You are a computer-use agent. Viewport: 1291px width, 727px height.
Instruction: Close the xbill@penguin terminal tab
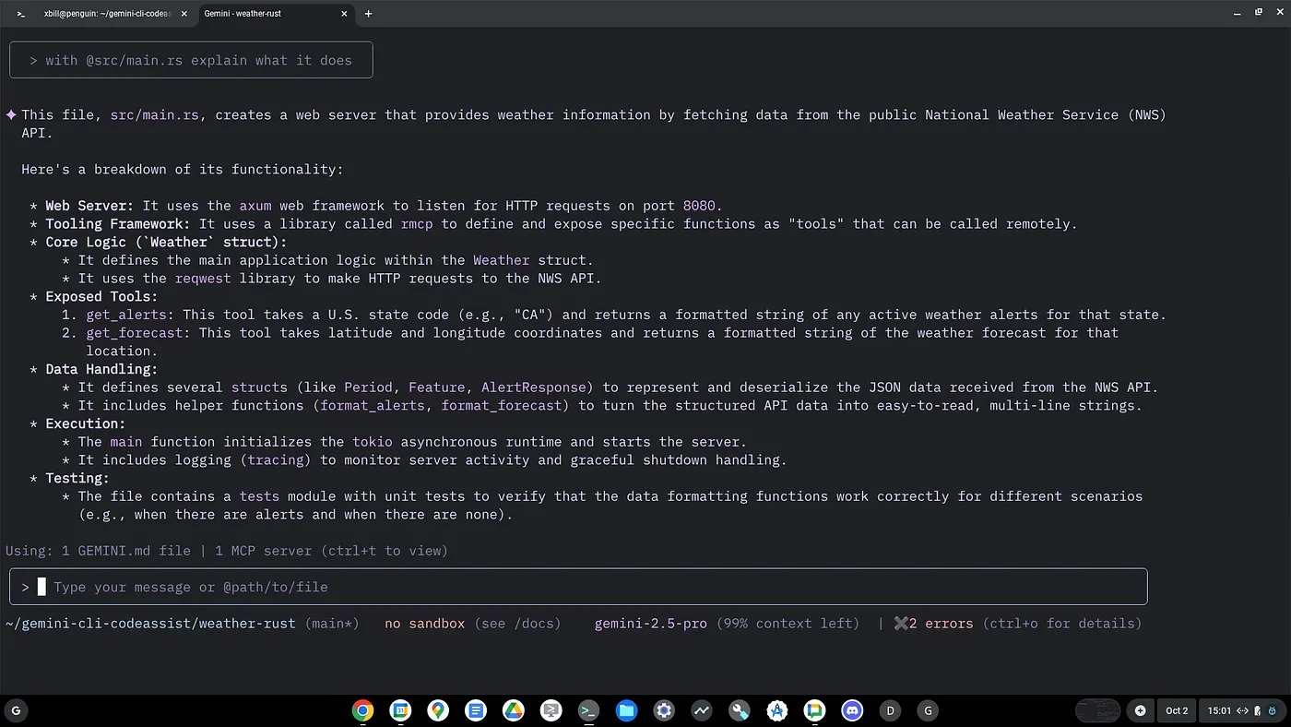pos(184,14)
